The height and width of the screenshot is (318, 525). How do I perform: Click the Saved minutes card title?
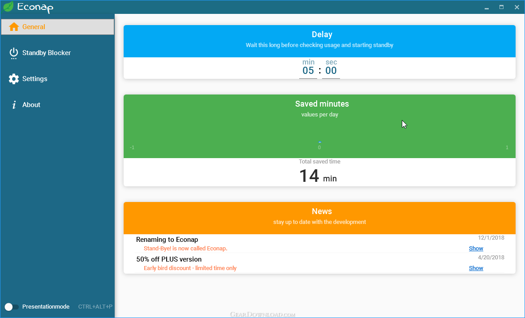[x=322, y=104]
